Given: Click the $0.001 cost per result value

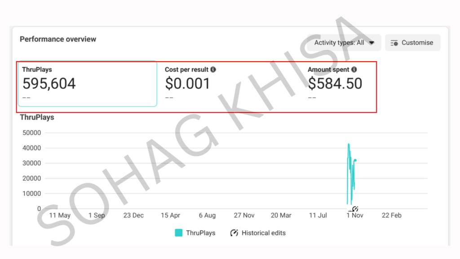Looking at the screenshot, I should click(x=188, y=84).
